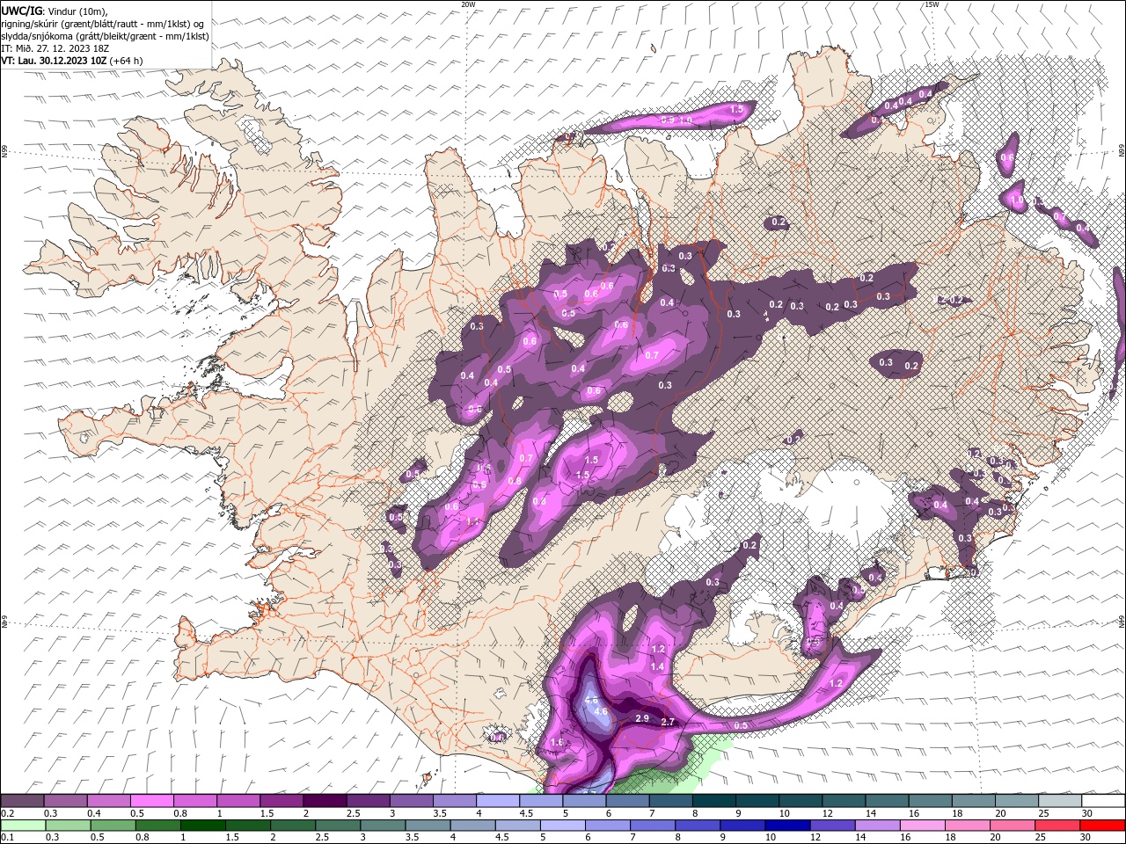Click the '1.1' precipitation value on the map
The height and width of the screenshot is (844, 1126).
pos(472,521)
